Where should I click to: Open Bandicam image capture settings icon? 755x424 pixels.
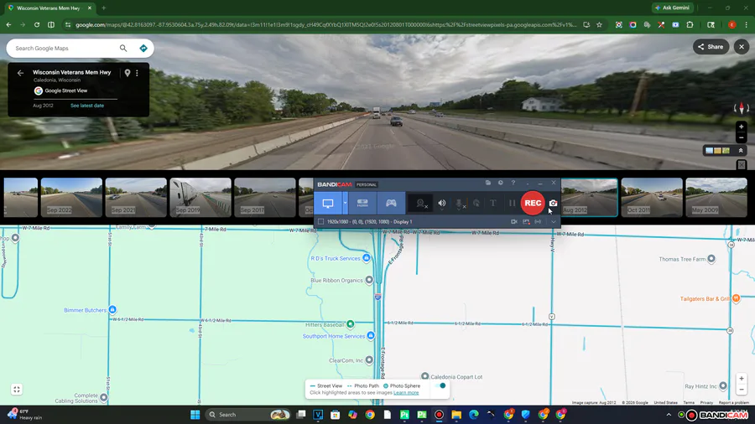(526, 221)
